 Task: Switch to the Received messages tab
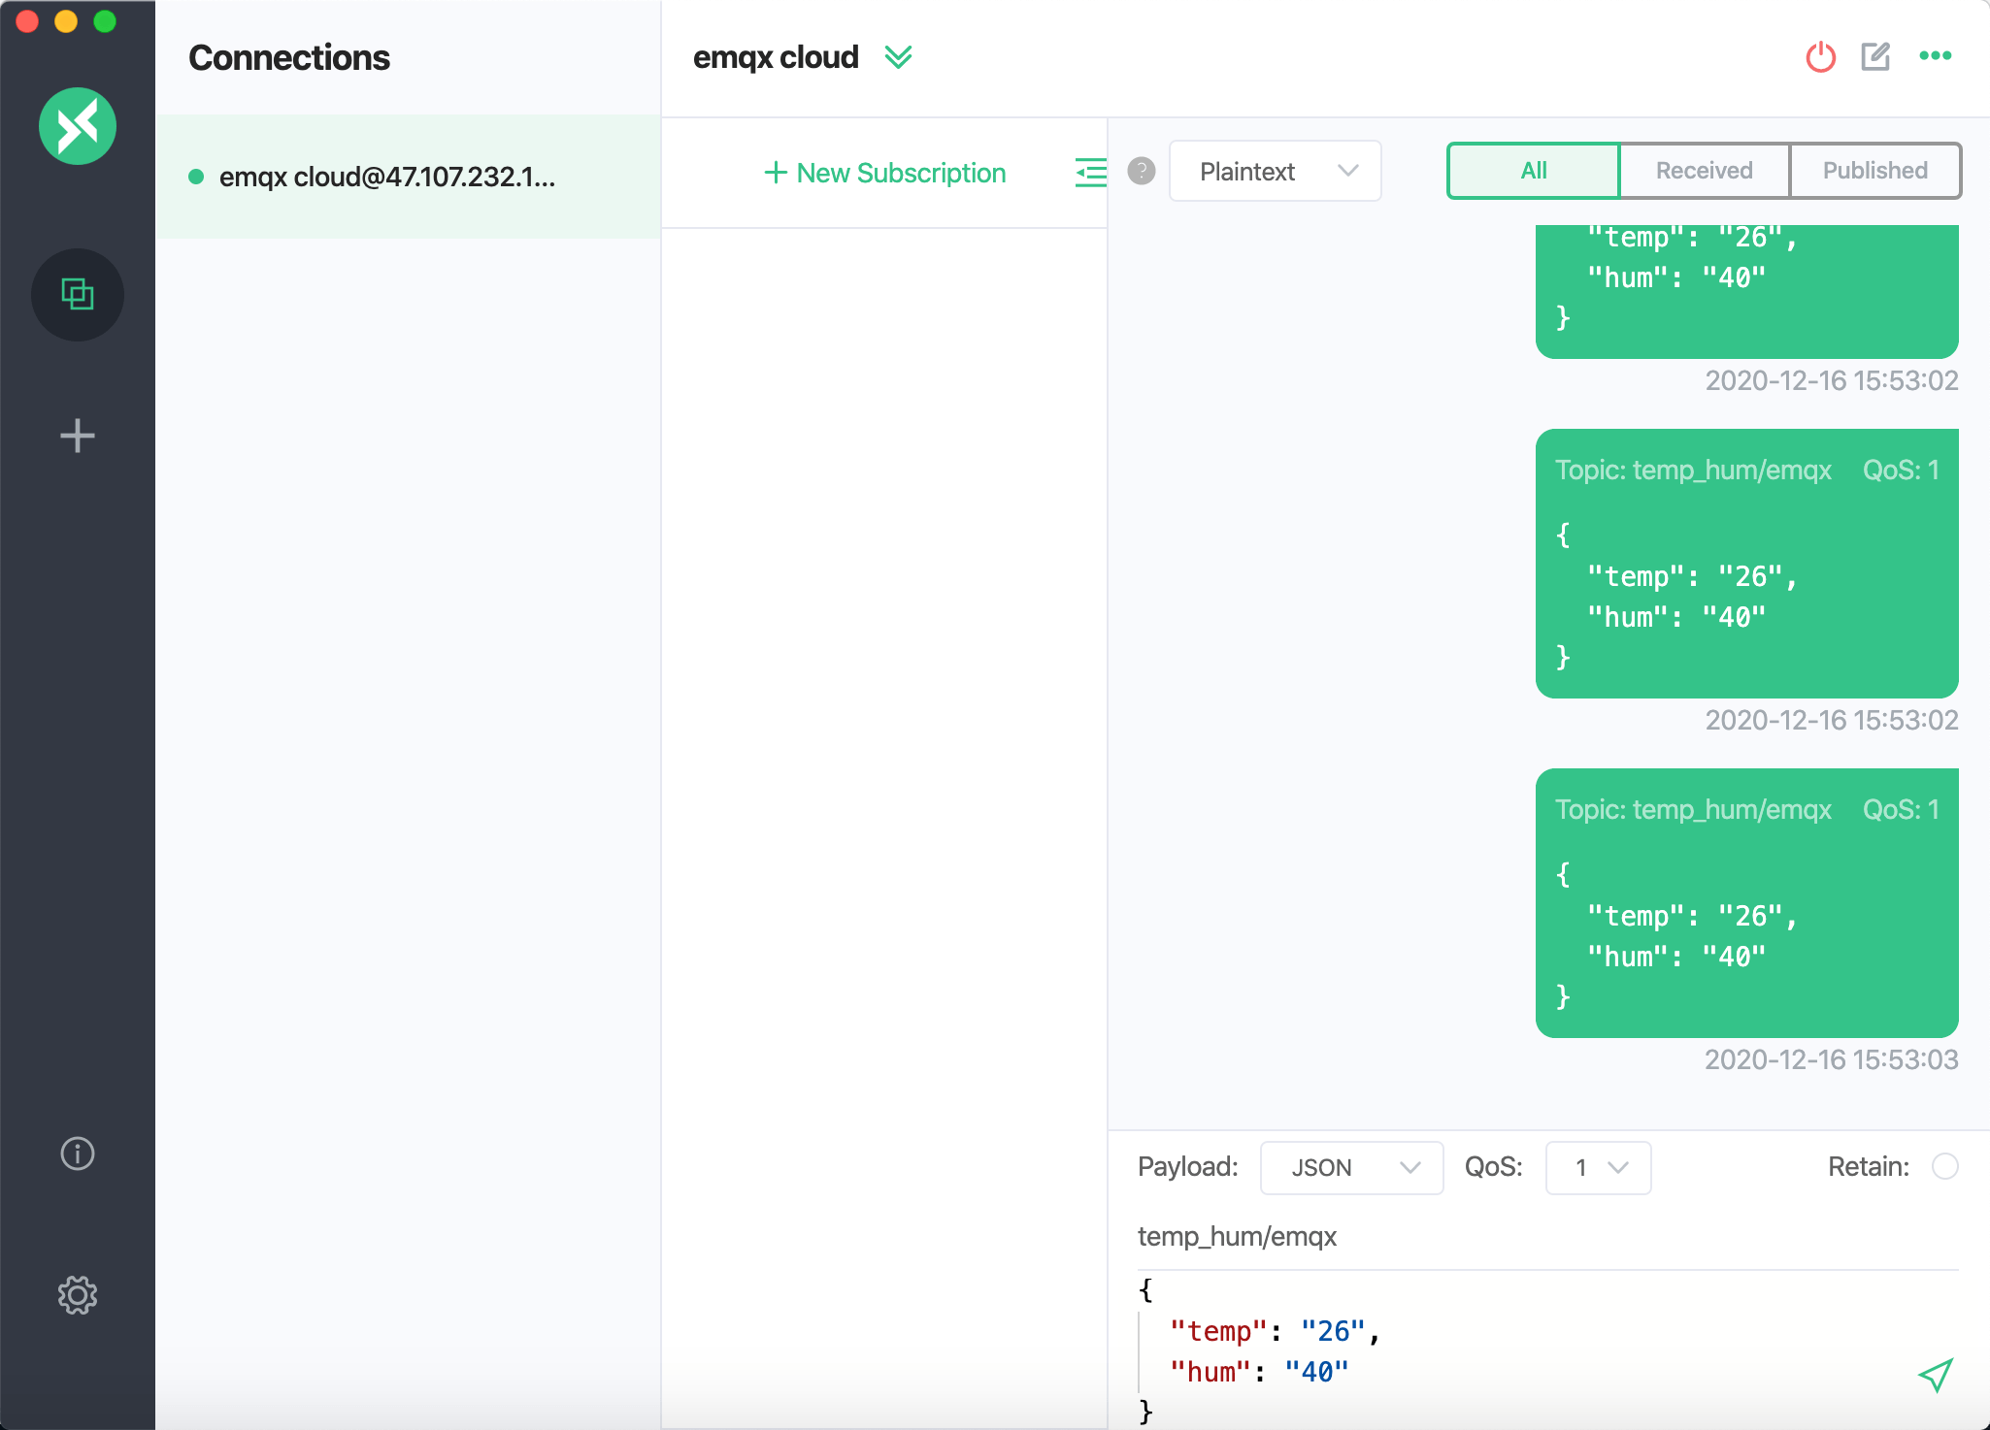[1704, 171]
